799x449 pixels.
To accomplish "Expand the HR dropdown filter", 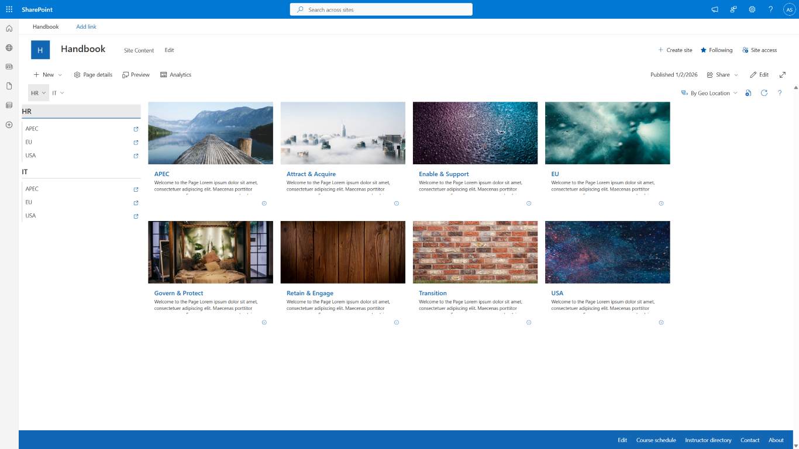I will [x=39, y=93].
